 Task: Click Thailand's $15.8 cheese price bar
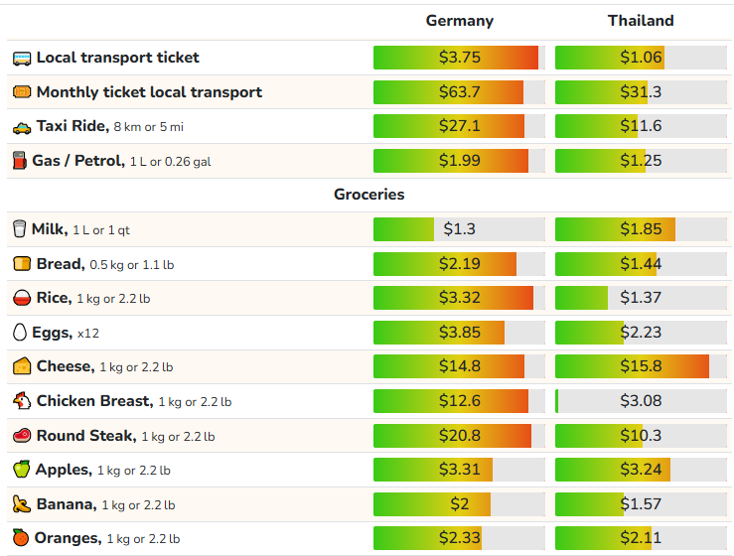(x=641, y=366)
